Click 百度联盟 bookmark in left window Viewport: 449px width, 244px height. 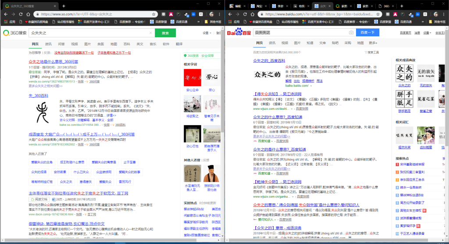point(158,22)
